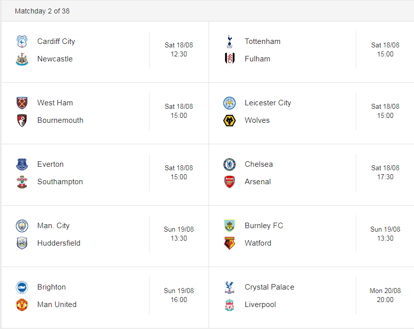
Task: Open the Brighton vs Man United 16:00 fixture
Action: (x=105, y=296)
